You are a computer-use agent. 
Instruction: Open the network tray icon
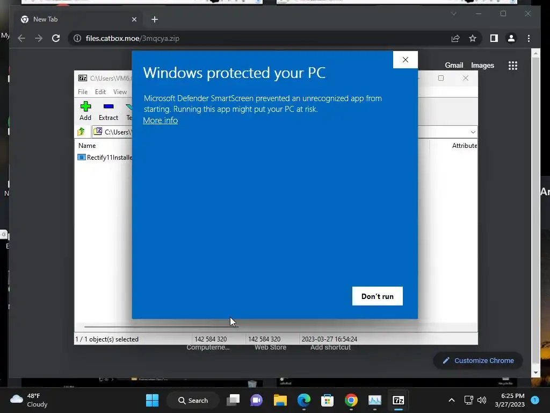pos(468,400)
